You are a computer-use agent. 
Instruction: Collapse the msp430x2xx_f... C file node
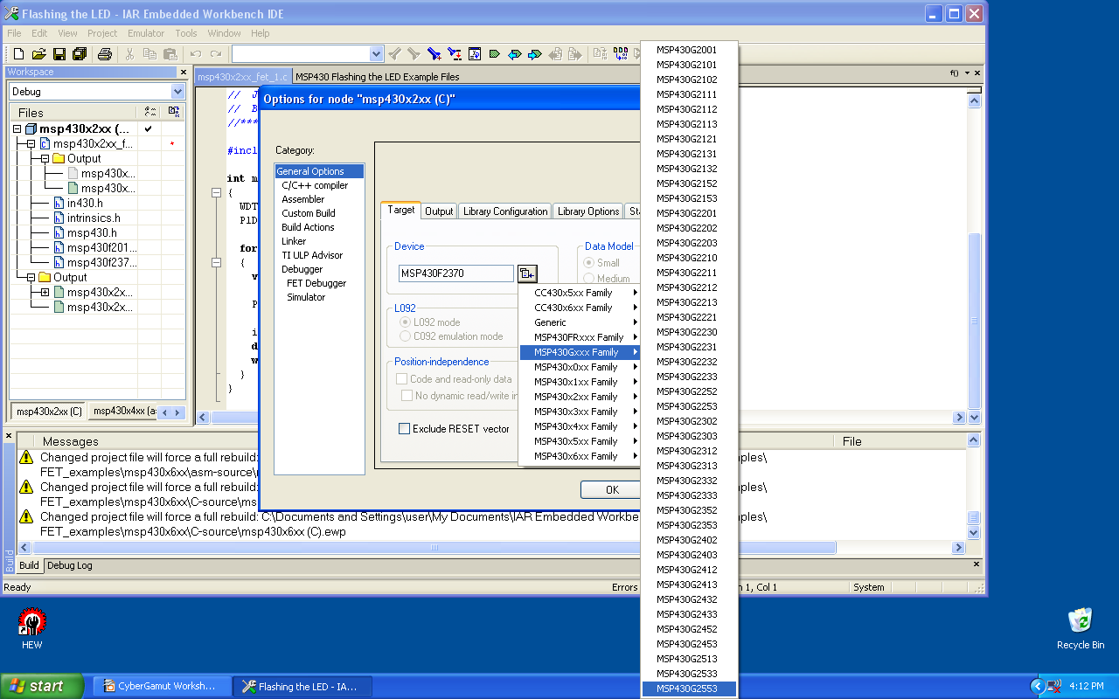[x=31, y=144]
